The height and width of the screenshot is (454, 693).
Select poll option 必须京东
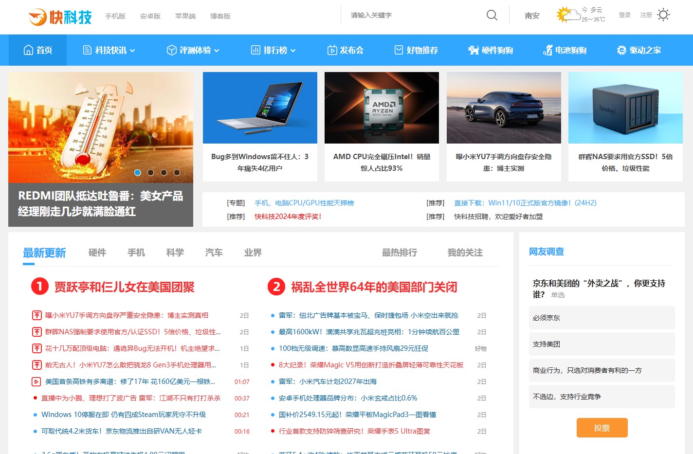click(x=602, y=318)
